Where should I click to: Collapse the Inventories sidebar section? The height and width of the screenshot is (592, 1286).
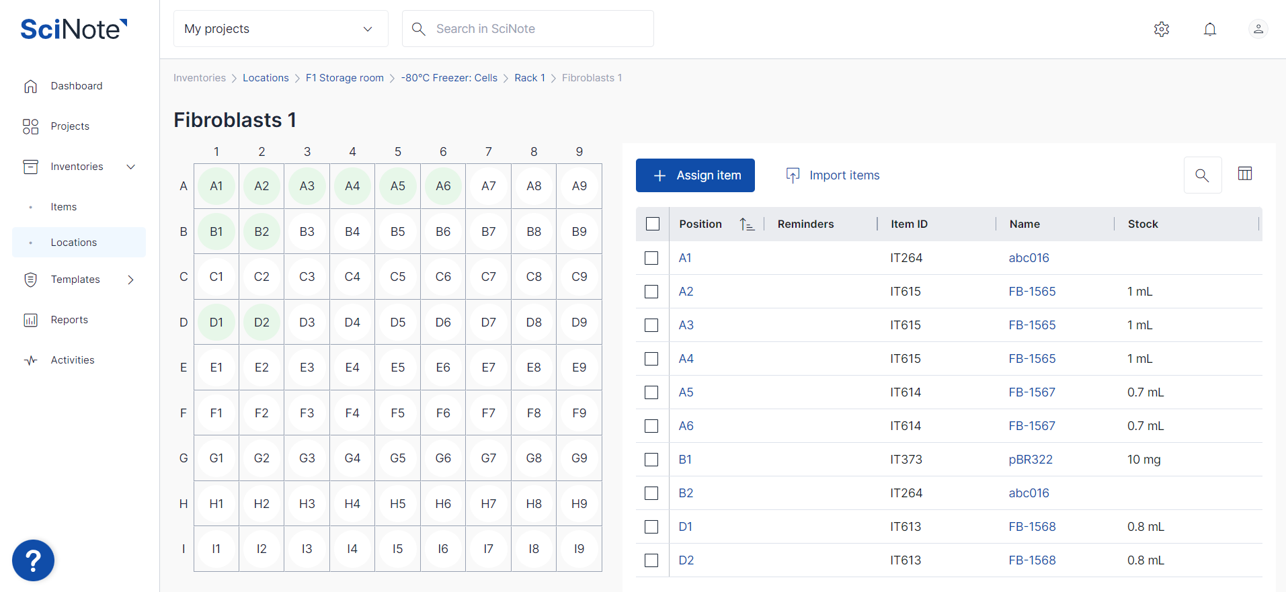tap(131, 167)
